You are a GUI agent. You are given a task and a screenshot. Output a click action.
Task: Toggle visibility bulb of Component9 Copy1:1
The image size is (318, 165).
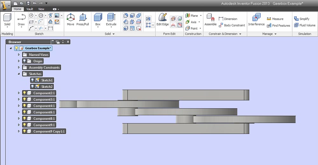pyautogui.click(x=24, y=131)
